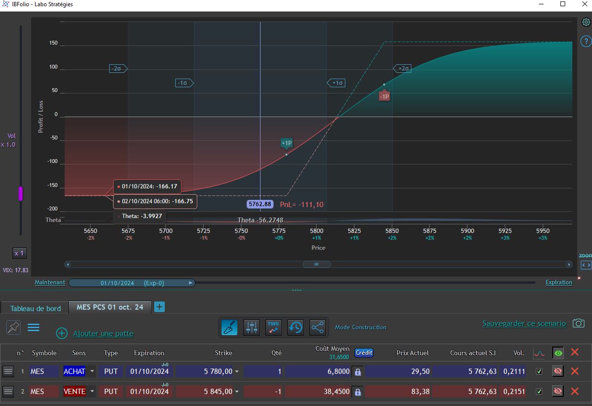Click the help question mark icon
Image resolution: width=592 pixels, height=406 pixels.
coord(586,41)
